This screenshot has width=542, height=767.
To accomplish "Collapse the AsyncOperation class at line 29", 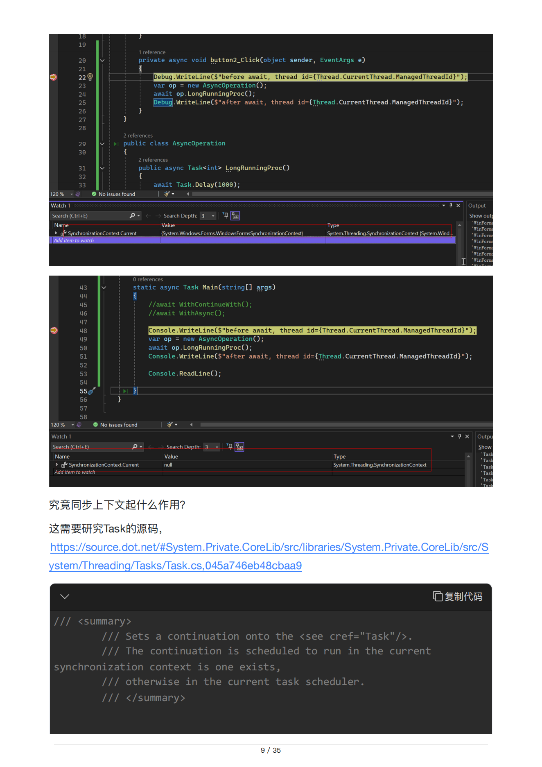I will pos(102,144).
